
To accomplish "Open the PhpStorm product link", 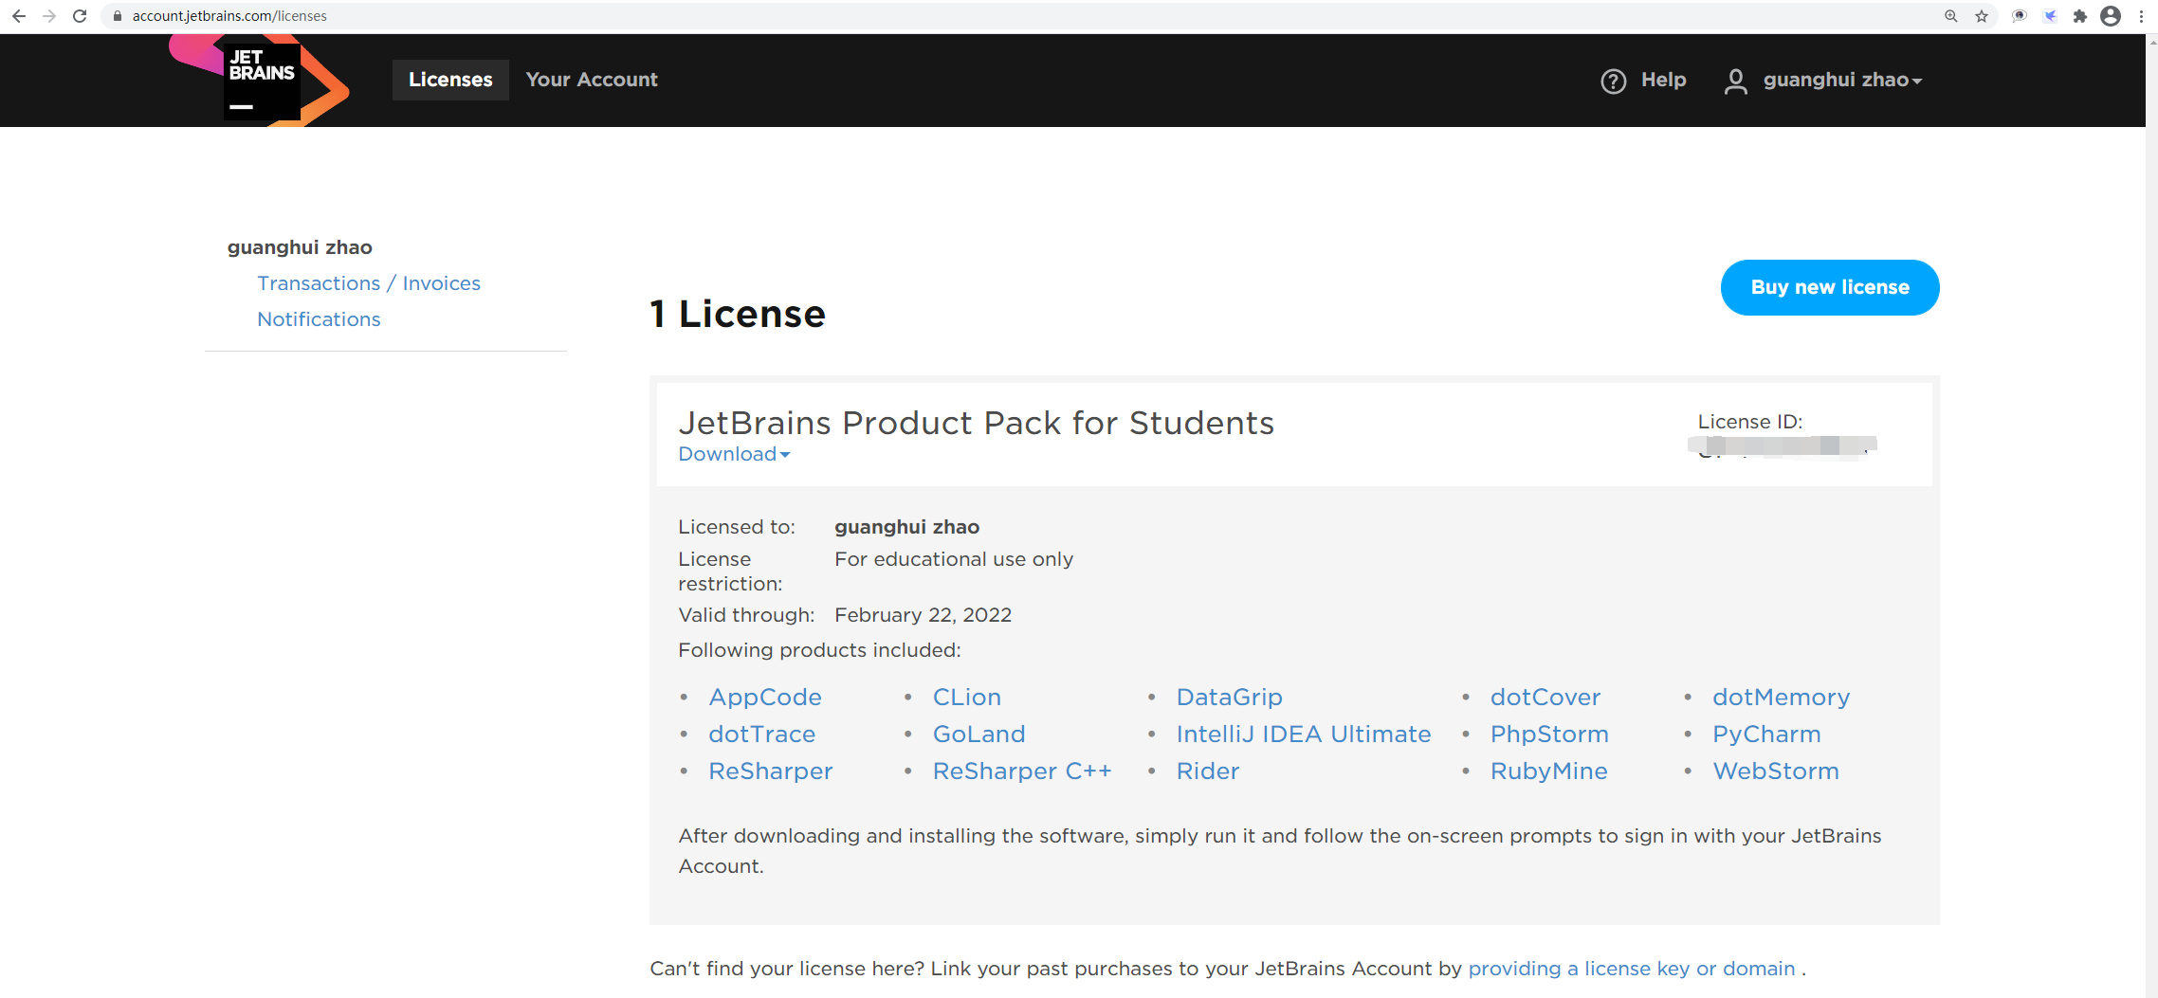I will (1549, 734).
